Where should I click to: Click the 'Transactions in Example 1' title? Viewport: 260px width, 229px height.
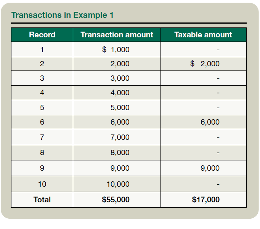pyautogui.click(x=62, y=15)
